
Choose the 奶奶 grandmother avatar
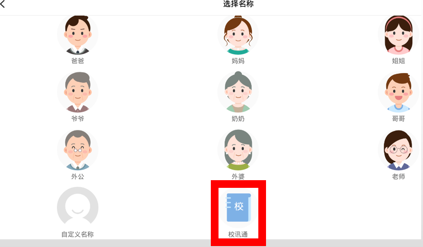pyautogui.click(x=238, y=92)
